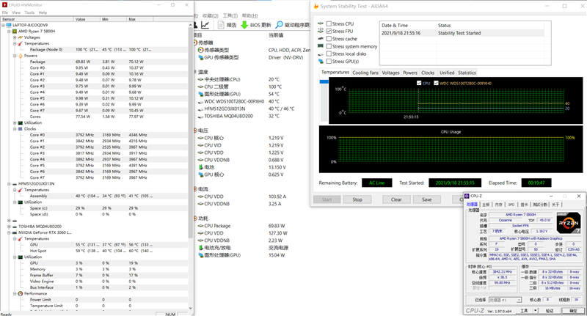Switch to the Statistics tab
Image resolution: width=587 pixels, height=316 pixels.
click(467, 73)
